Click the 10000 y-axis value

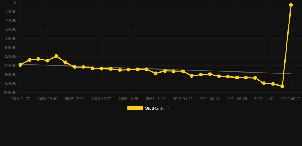tap(10, 48)
